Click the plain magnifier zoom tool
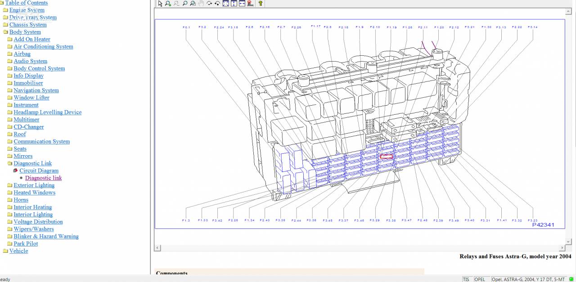The width and height of the screenshot is (576, 282). 184,4
